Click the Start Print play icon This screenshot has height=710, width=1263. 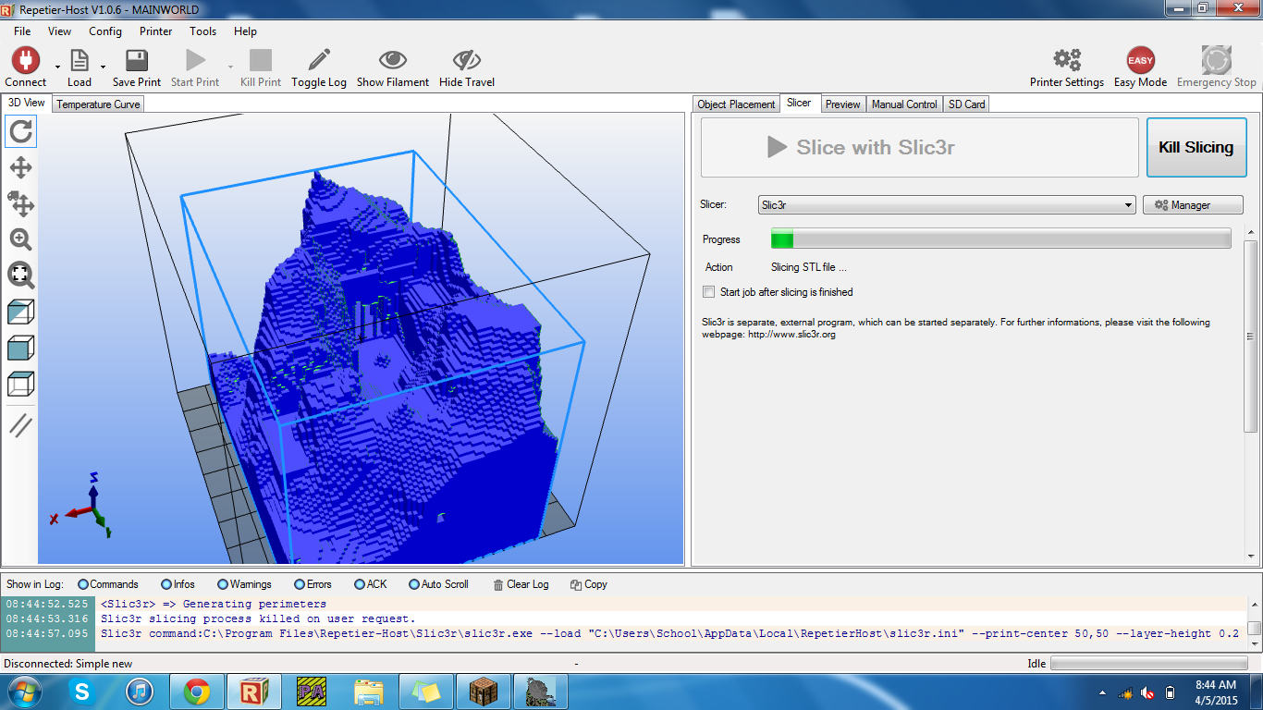[195, 60]
